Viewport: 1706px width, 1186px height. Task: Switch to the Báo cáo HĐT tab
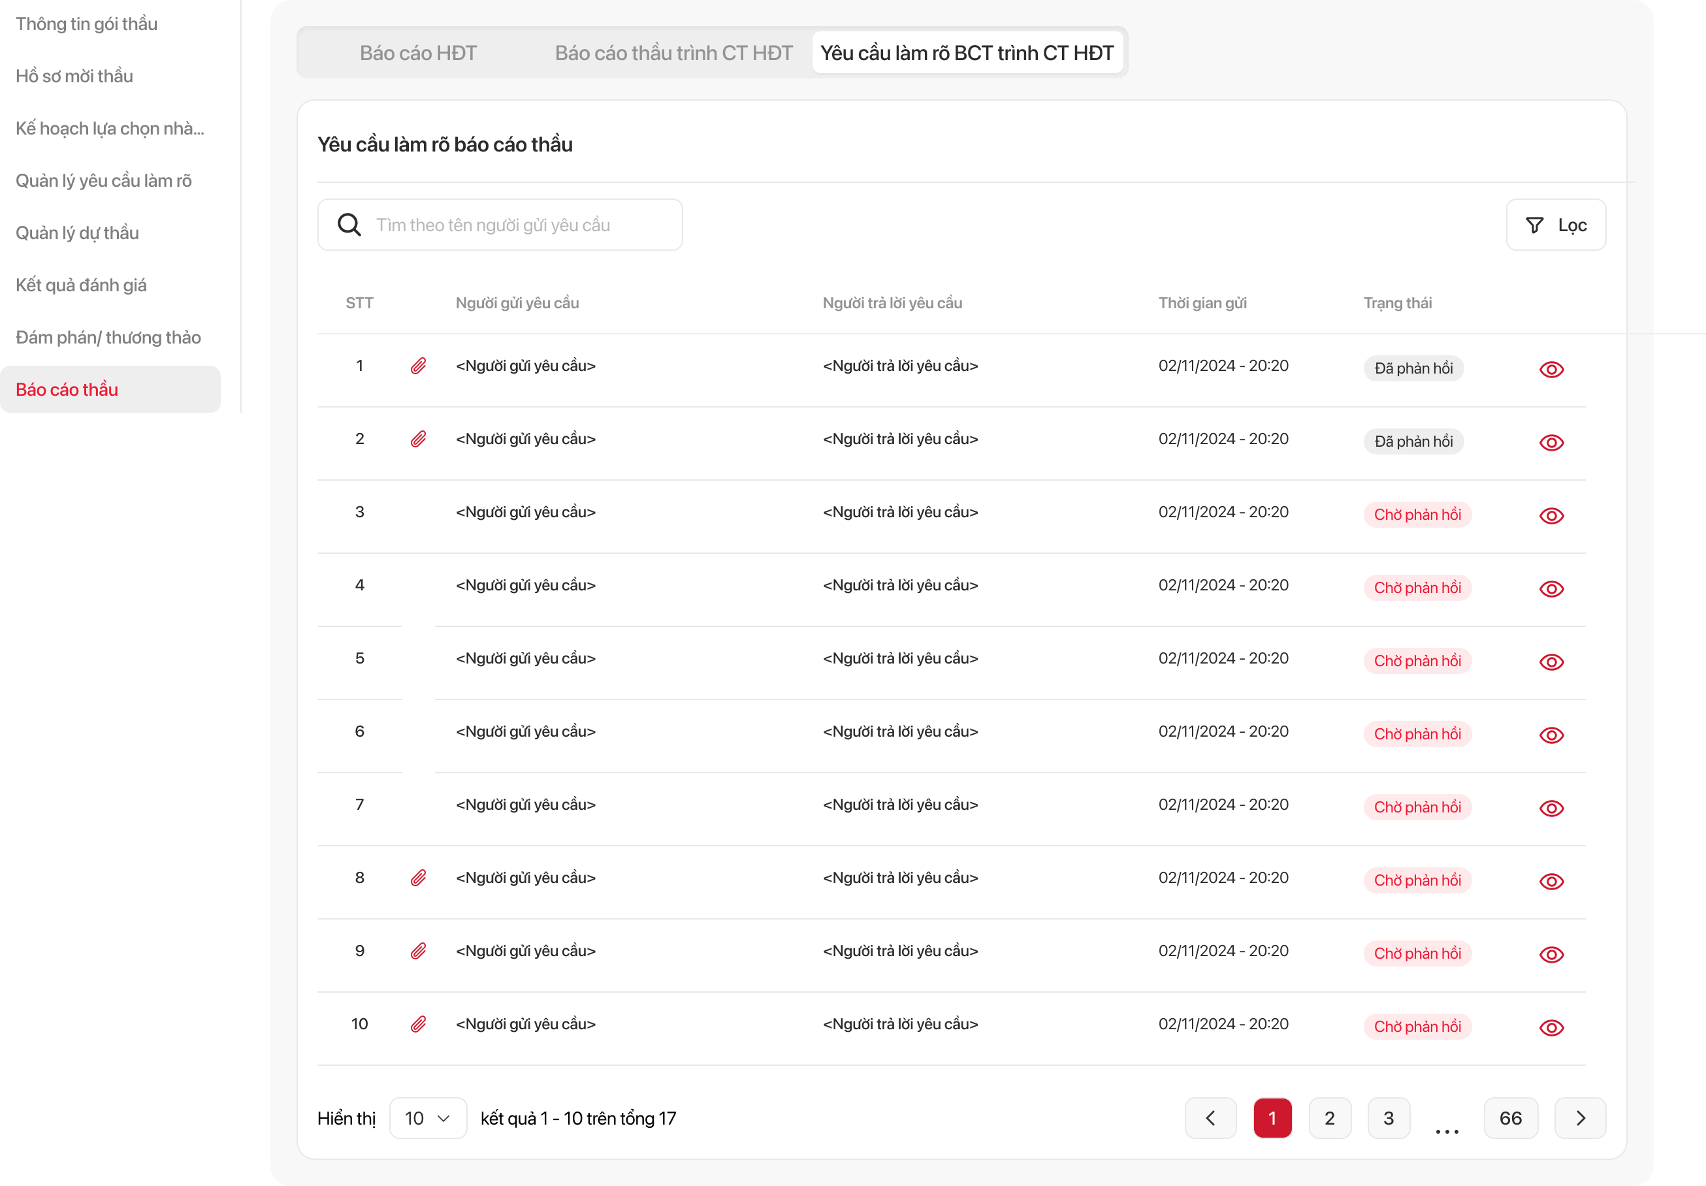(x=417, y=53)
